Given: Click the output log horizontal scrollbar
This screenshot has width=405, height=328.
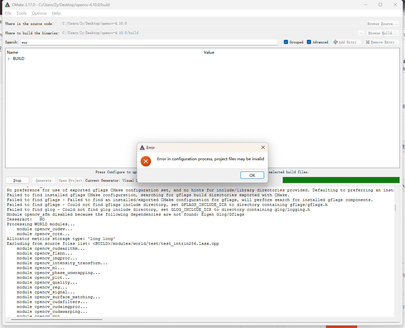Looking at the screenshot, I should pos(57,320).
